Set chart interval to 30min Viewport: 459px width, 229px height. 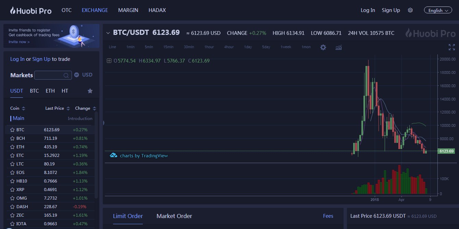click(x=189, y=47)
